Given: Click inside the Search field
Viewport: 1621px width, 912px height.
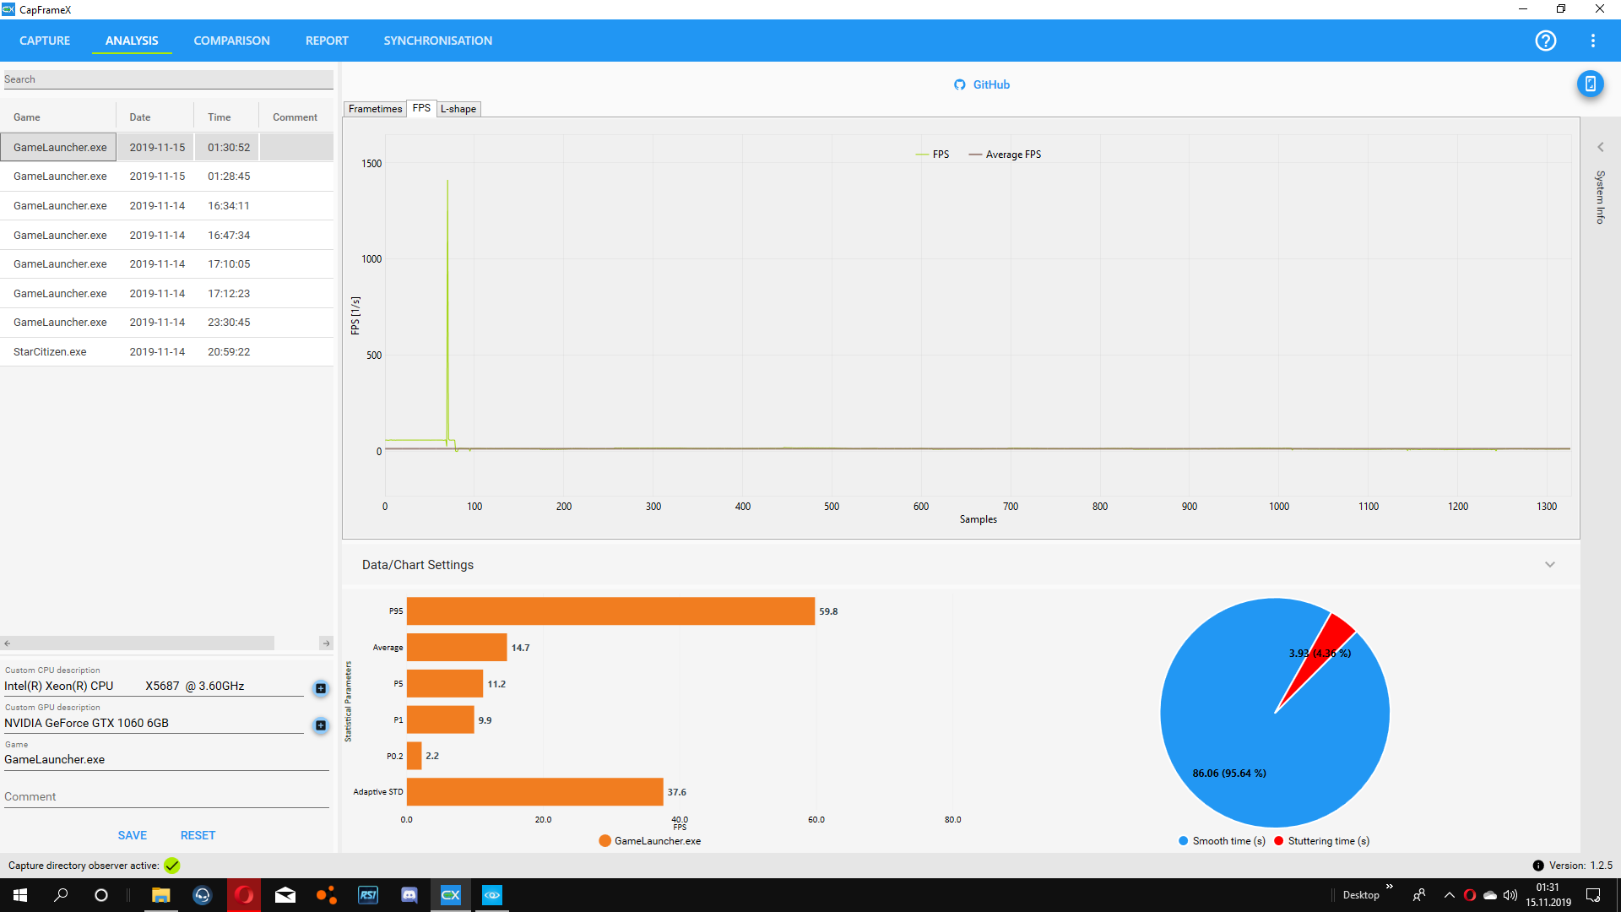Looking at the screenshot, I should tap(167, 79).
